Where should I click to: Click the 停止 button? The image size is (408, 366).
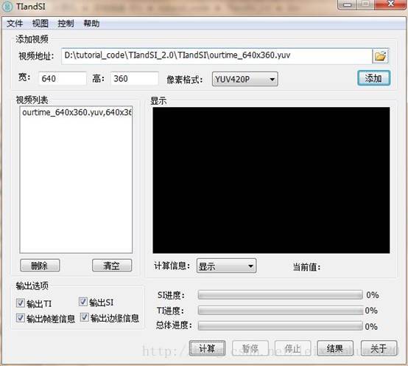click(292, 348)
